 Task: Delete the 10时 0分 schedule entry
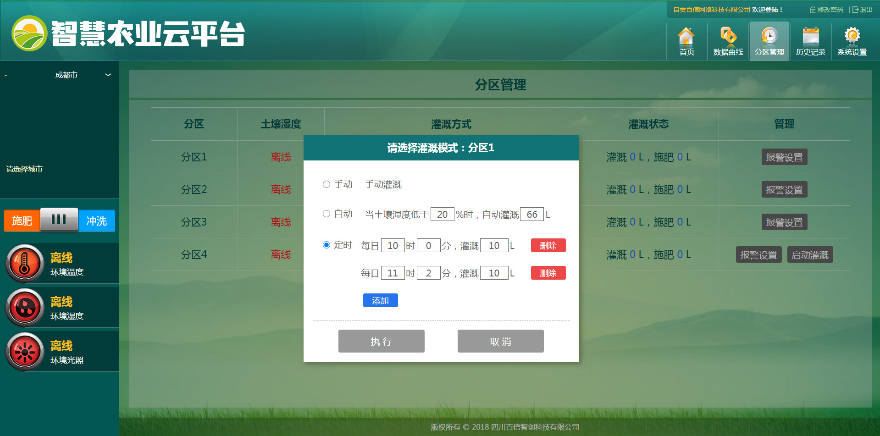click(548, 245)
